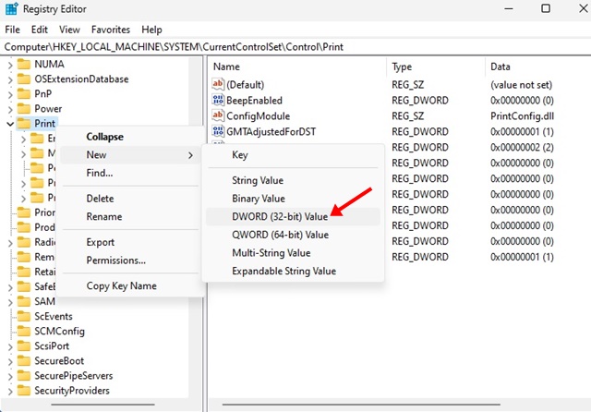
Task: Select the GMTAdjustedForDST value name
Action: [x=271, y=131]
